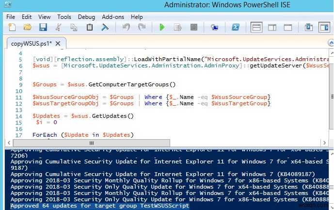Image resolution: width=334 pixels, height=210 pixels.
Task: Save the script with the floppy disk icon
Action: [x=43, y=27]
